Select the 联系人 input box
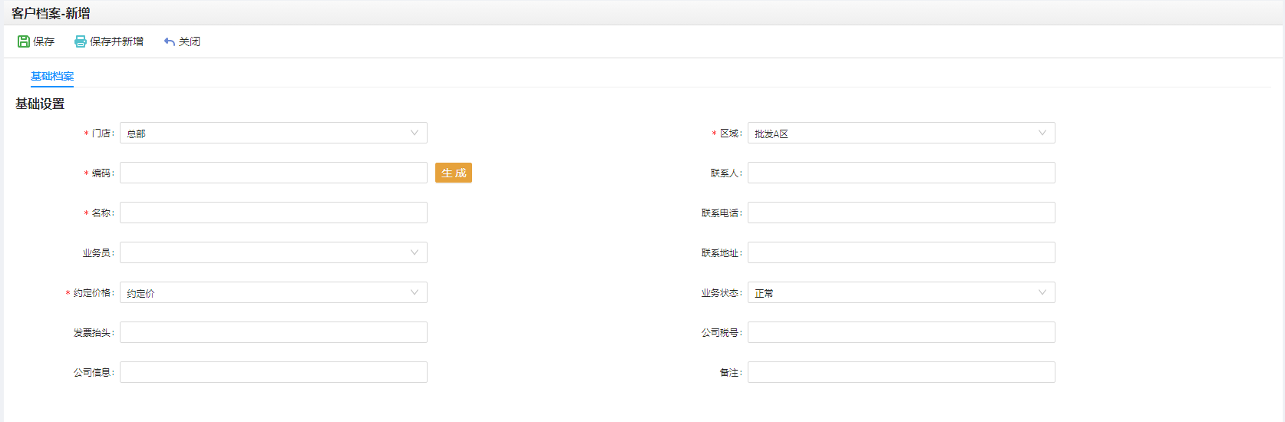This screenshot has height=422, width=1285. [x=901, y=173]
